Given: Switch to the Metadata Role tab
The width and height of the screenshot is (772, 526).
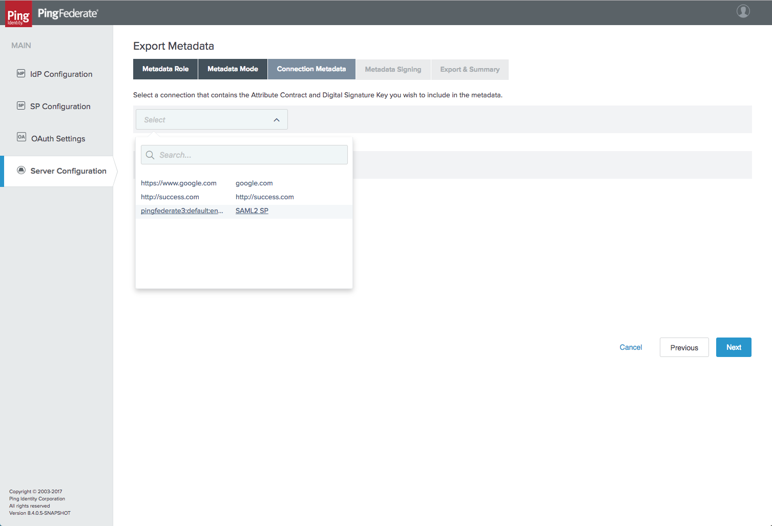Looking at the screenshot, I should [x=165, y=69].
